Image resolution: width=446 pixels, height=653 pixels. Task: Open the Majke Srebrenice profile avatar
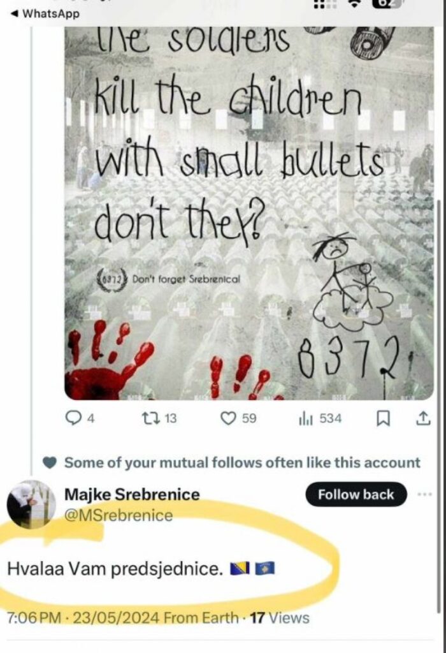(x=31, y=504)
